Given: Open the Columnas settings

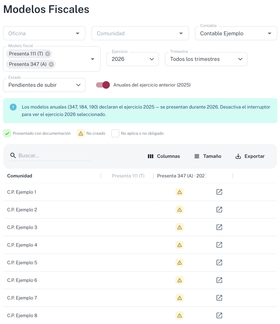Looking at the screenshot, I should [164, 156].
